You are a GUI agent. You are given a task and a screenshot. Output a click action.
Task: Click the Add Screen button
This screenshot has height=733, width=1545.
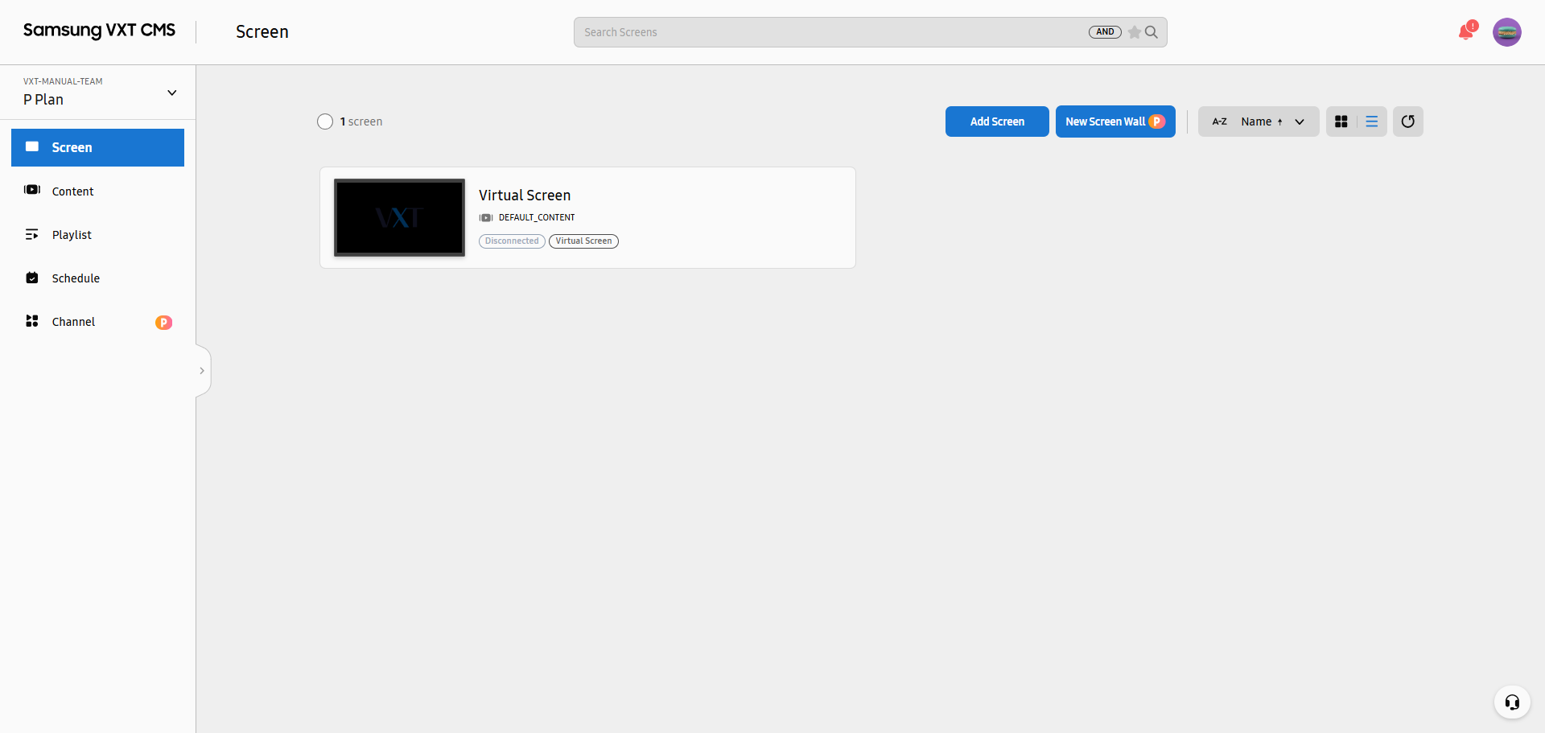click(x=997, y=121)
